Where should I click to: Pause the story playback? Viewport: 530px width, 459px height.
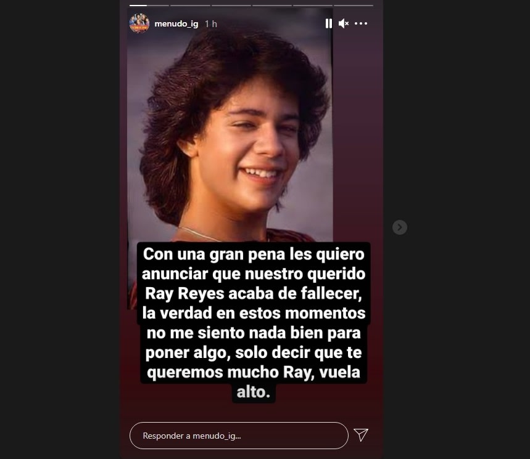pos(328,23)
